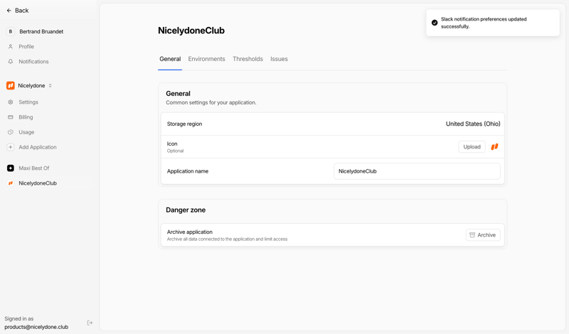The height and width of the screenshot is (334, 569).
Task: Open Usage in sidebar
Action: [26, 132]
